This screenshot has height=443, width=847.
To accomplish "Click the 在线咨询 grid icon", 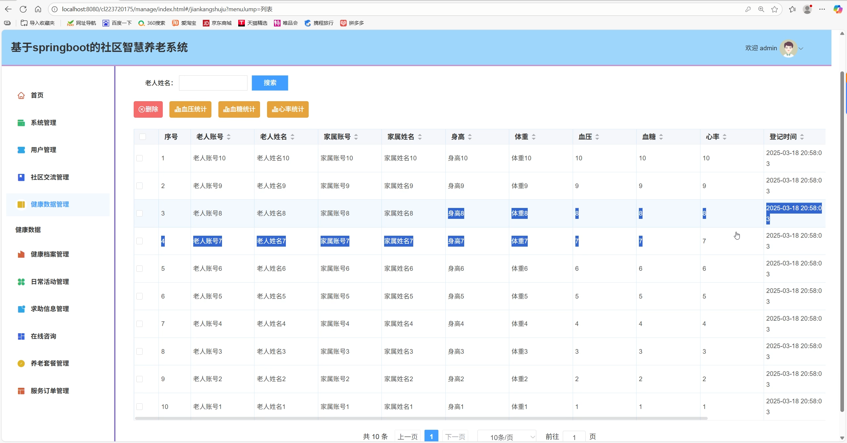I will tap(21, 337).
